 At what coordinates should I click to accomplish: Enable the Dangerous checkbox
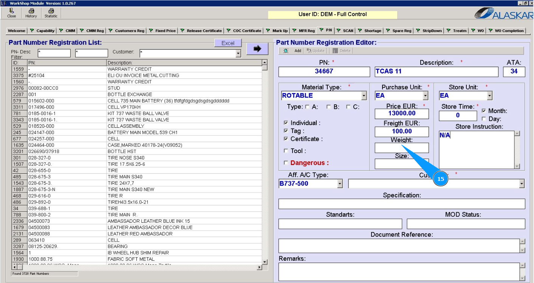286,163
